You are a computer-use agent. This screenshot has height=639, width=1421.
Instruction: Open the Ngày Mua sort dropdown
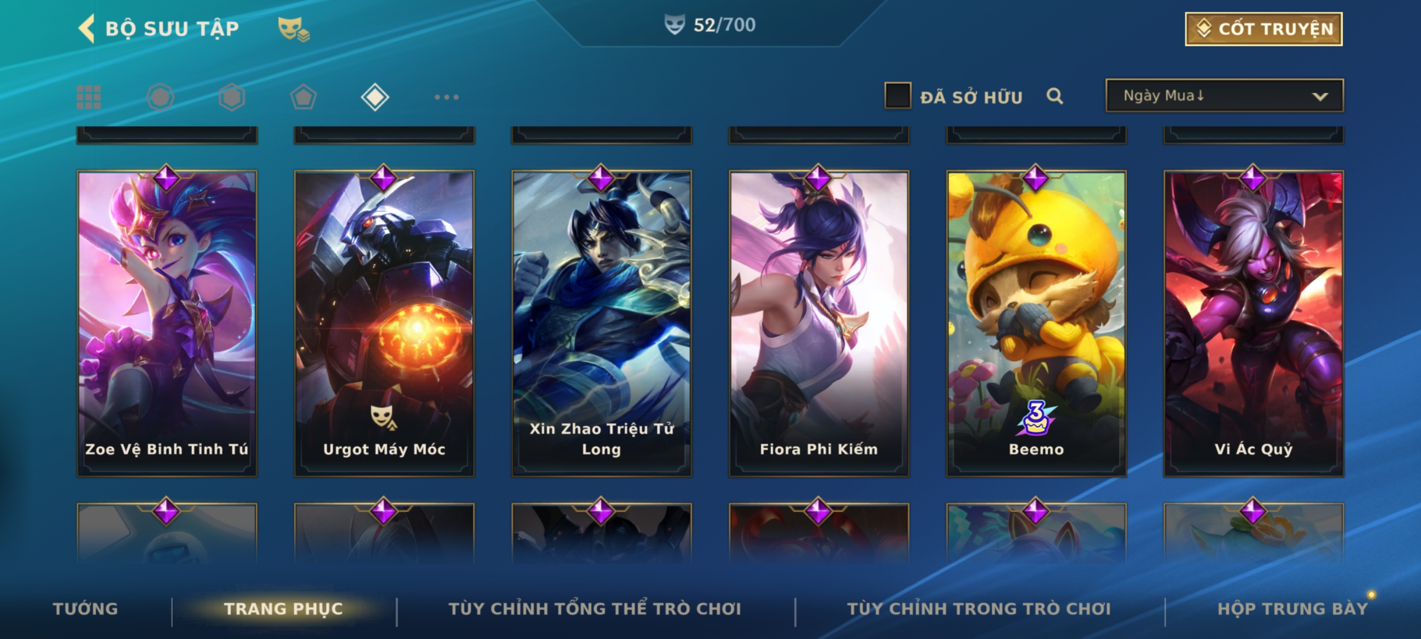click(x=1224, y=95)
